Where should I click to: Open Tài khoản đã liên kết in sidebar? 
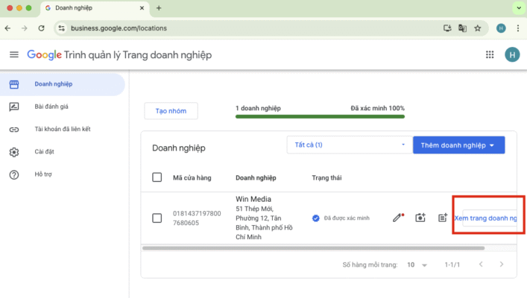pos(63,130)
